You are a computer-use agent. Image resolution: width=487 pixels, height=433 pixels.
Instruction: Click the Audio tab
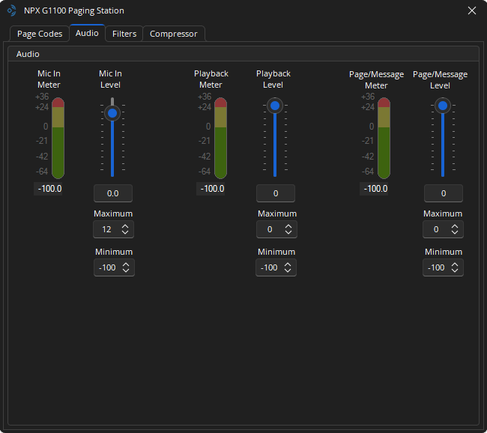click(x=87, y=33)
